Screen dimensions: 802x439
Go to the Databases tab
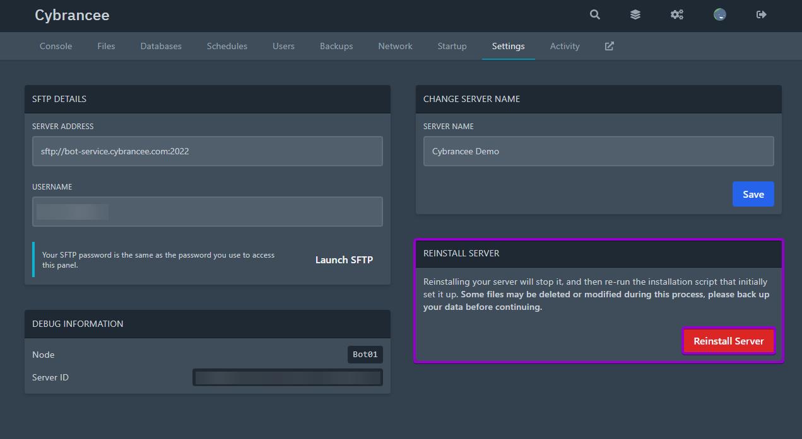[161, 46]
